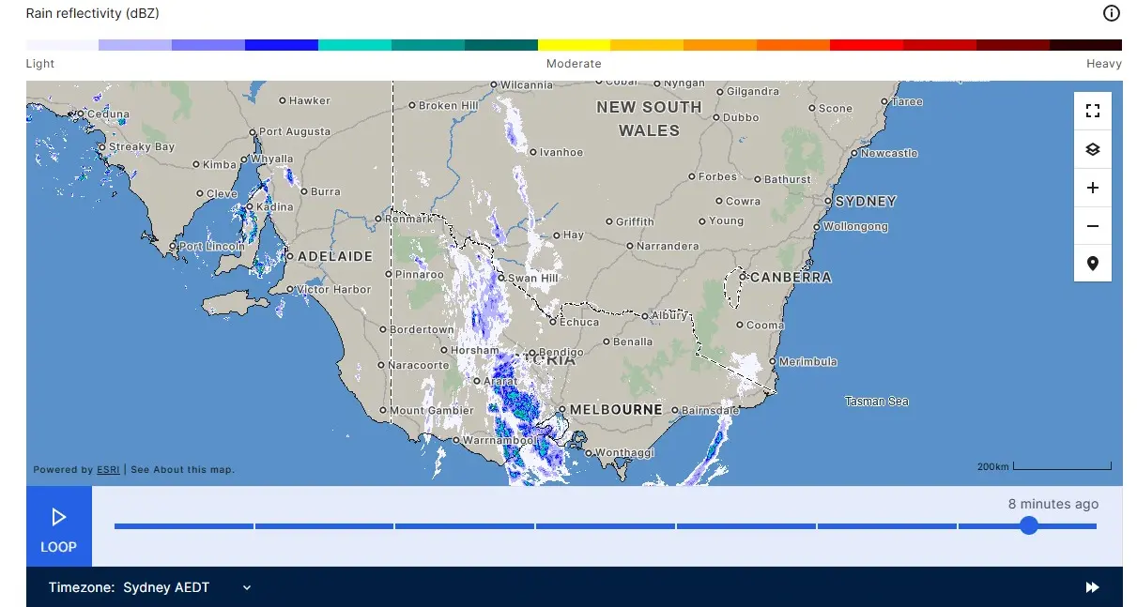Image resolution: width=1137 pixels, height=607 pixels.
Task: Zoom in on the radar map
Action: click(1092, 187)
